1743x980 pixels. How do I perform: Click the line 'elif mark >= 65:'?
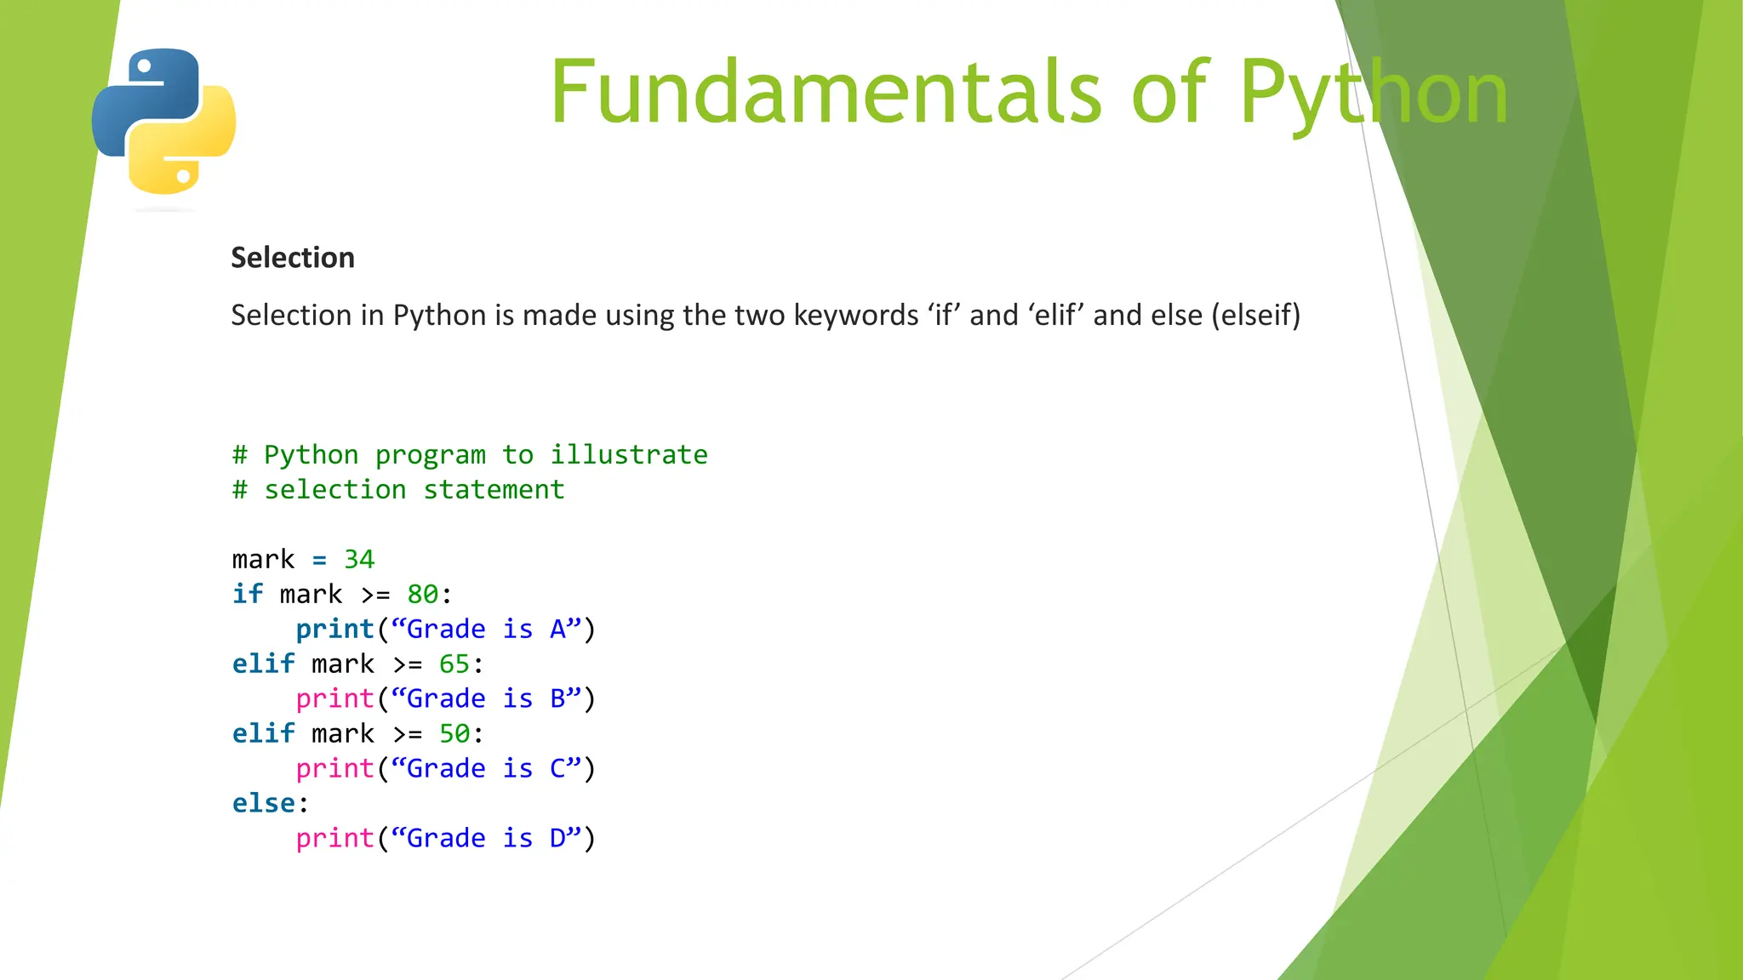click(358, 664)
